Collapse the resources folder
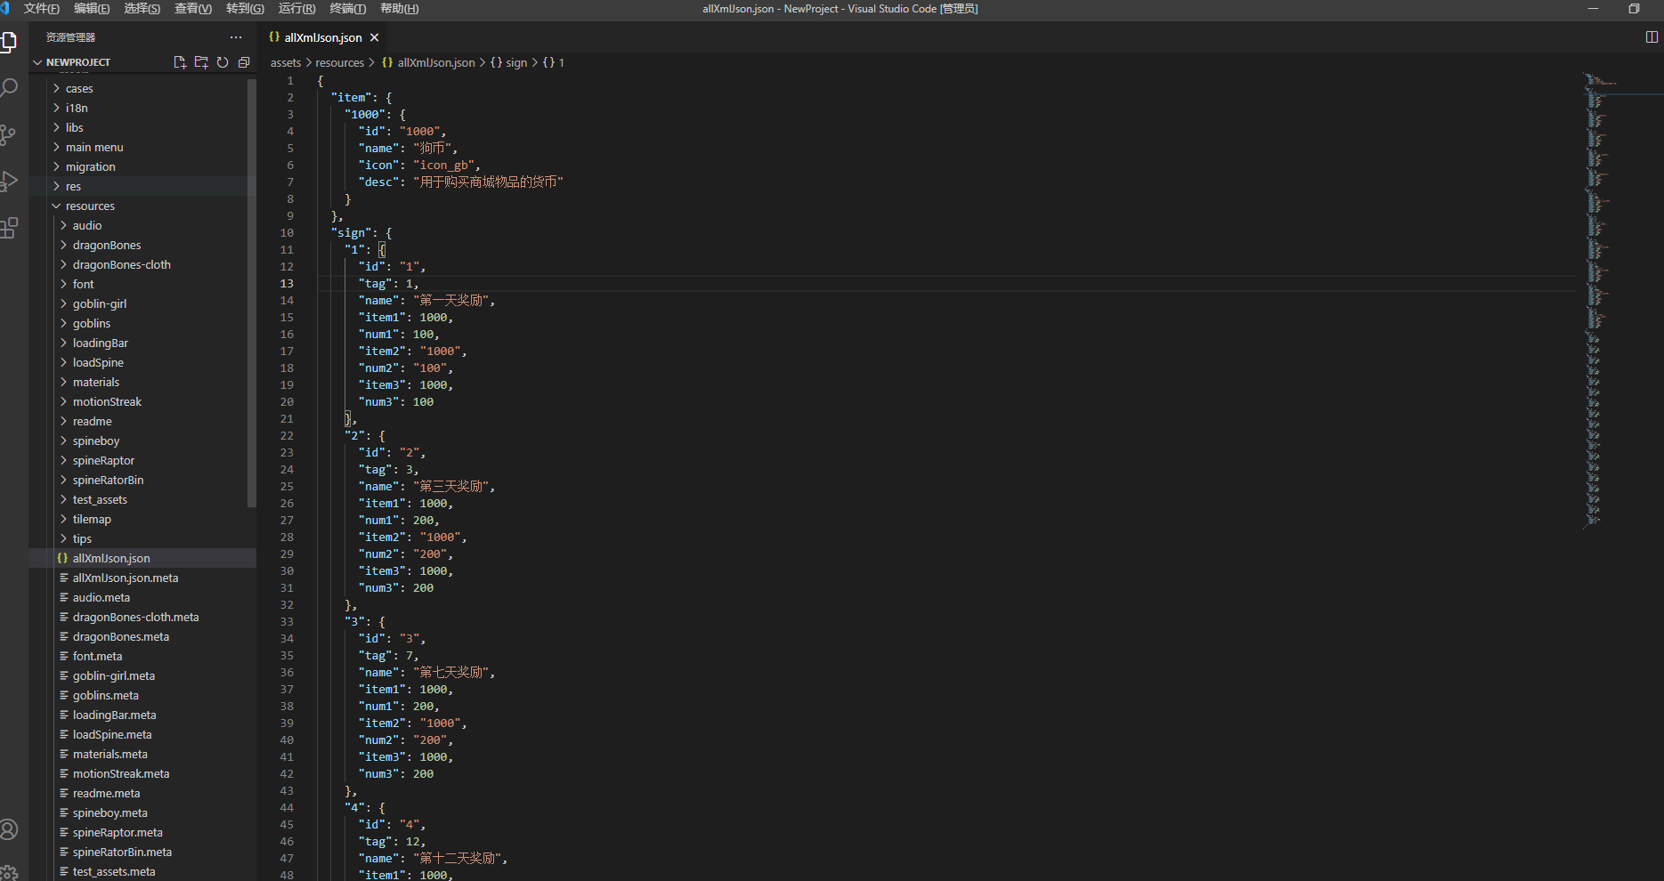The height and width of the screenshot is (881, 1664). pos(90,206)
